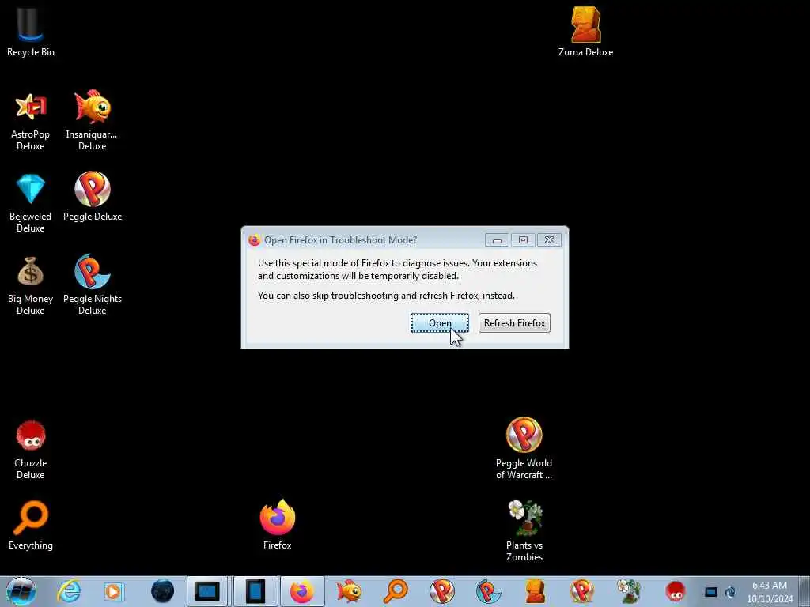The height and width of the screenshot is (607, 810).
Task: Select the Big Money Deluxe desktop icon
Action: point(31,285)
